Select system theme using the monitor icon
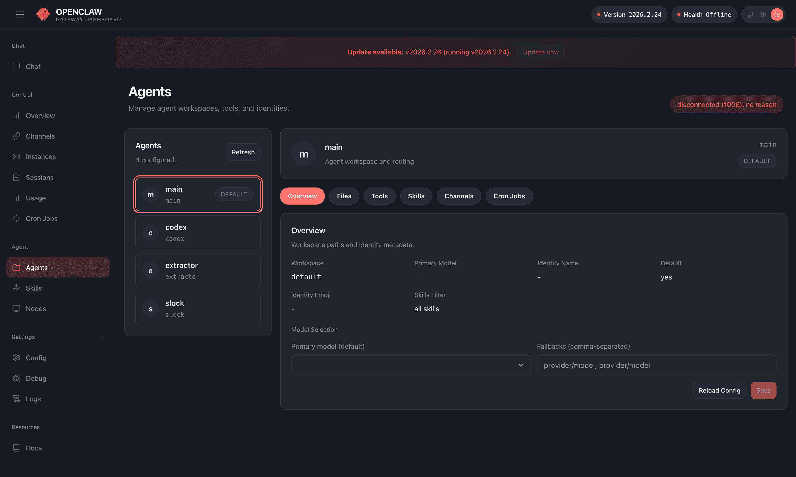Image resolution: width=796 pixels, height=477 pixels. tap(750, 14)
